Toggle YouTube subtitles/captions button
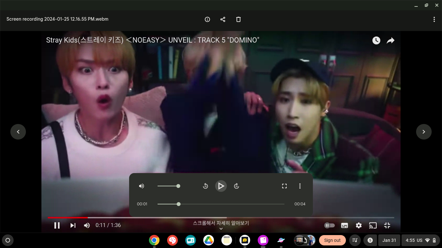This screenshot has width=442, height=248. pos(345,225)
